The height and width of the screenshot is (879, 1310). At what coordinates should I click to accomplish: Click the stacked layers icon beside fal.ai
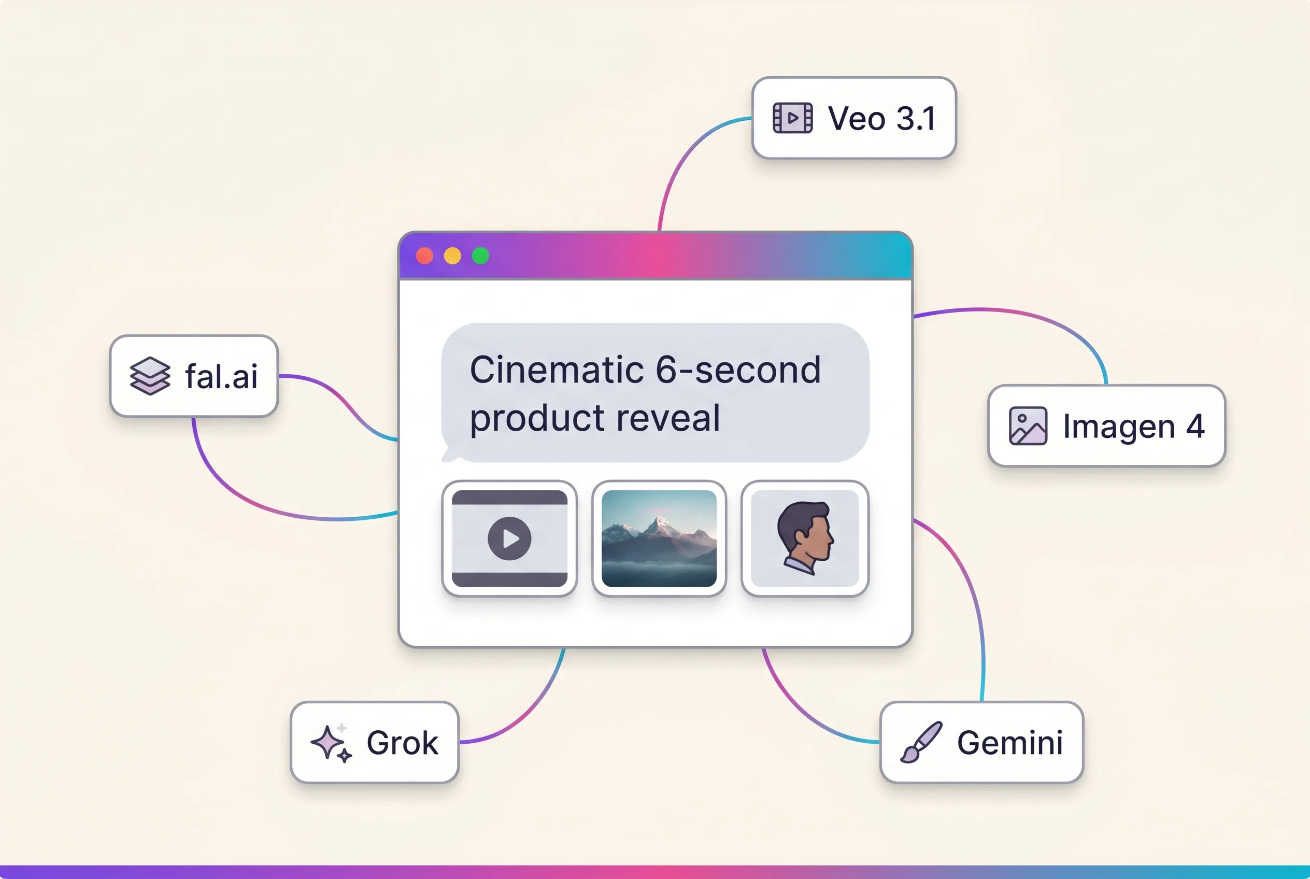150,376
